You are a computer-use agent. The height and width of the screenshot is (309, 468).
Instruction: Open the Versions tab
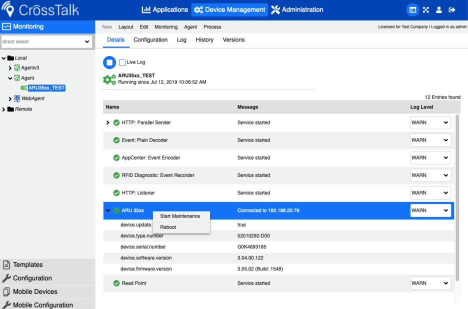point(233,40)
